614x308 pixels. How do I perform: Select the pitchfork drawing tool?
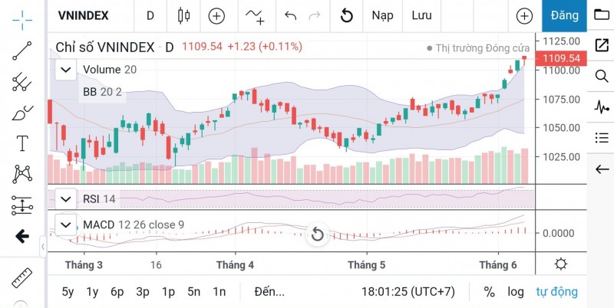pyautogui.click(x=21, y=81)
